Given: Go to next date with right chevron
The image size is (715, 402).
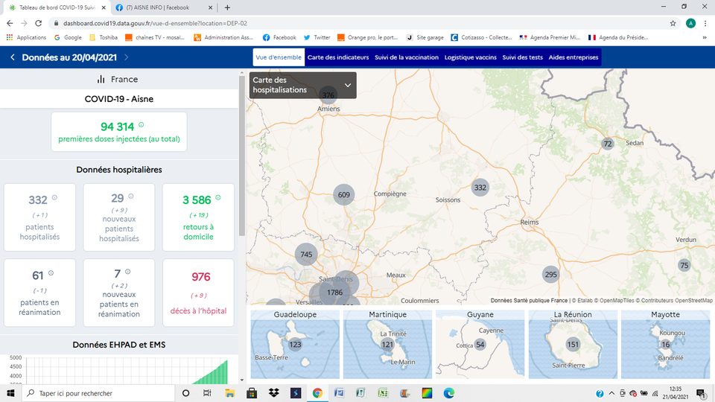Looking at the screenshot, I should pyautogui.click(x=127, y=57).
